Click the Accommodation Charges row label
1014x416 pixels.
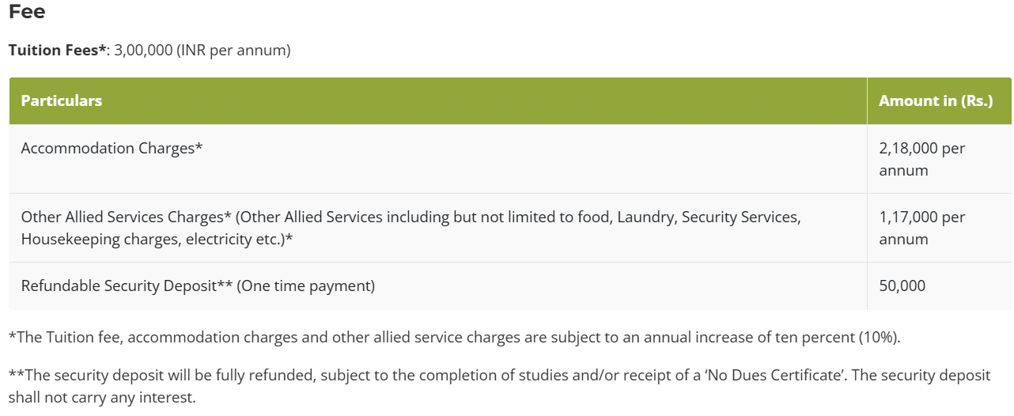point(112,149)
